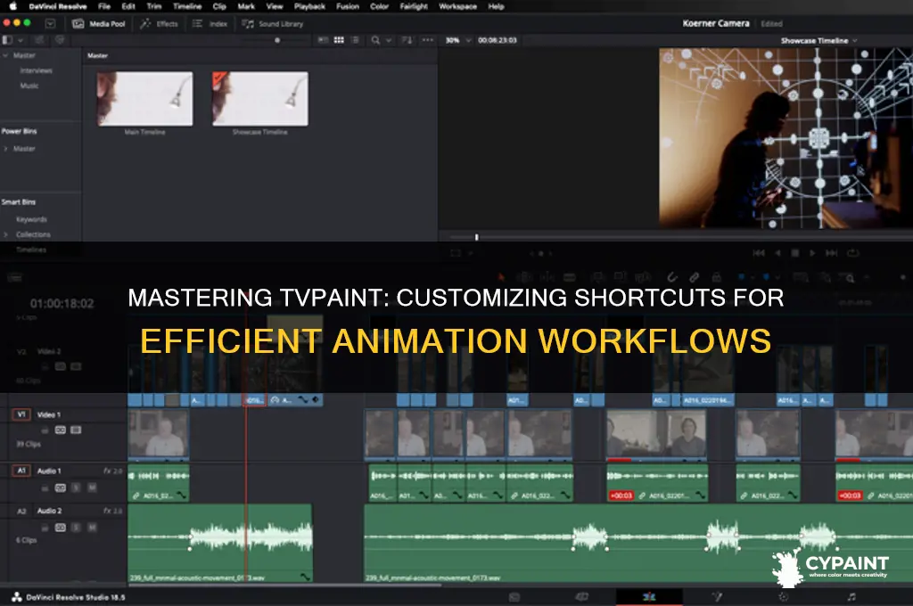This screenshot has height=606, width=913.
Task: Jump to last frame in viewer
Action: pos(832,252)
